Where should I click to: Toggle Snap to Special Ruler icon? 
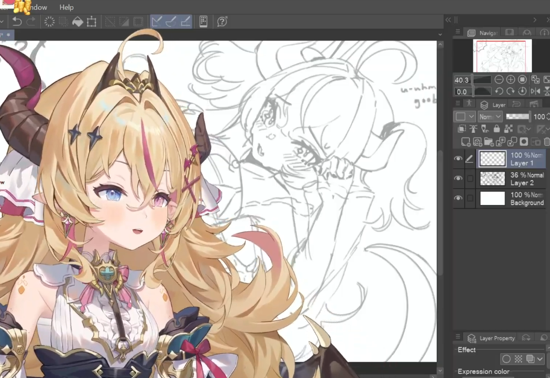(171, 22)
